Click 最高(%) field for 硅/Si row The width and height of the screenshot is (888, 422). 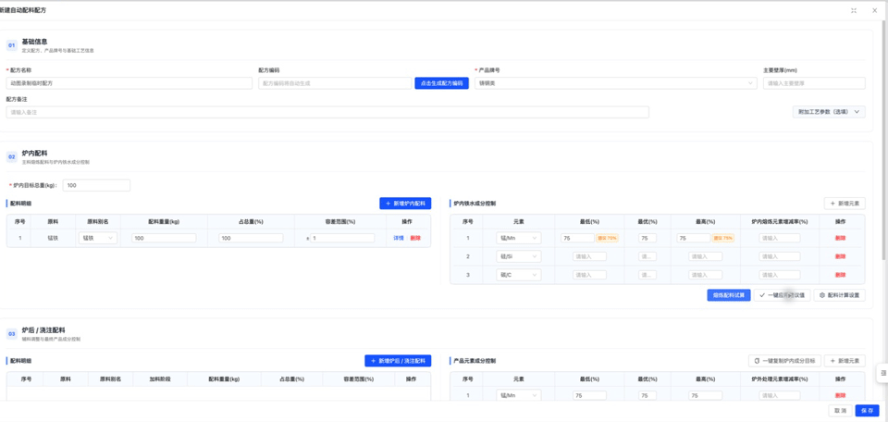(x=706, y=256)
